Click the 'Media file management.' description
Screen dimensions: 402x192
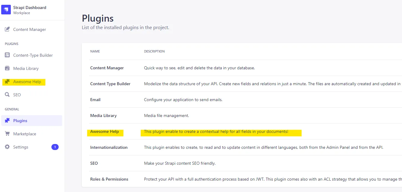167,115
